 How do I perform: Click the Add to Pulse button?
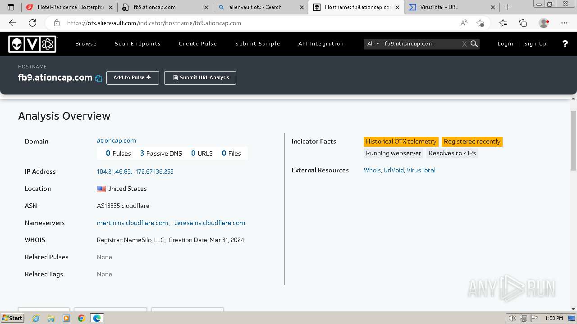click(x=133, y=77)
